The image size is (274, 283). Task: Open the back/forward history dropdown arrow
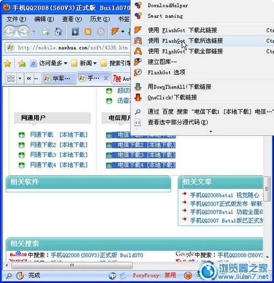(x=34, y=32)
